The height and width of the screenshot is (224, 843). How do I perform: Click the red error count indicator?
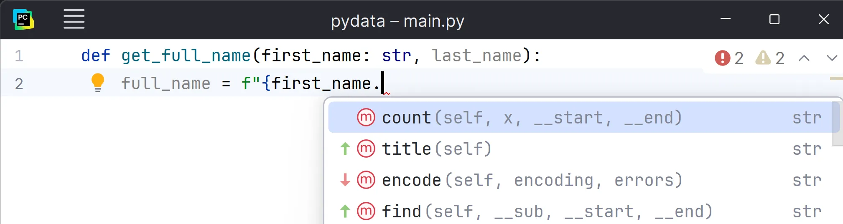[x=728, y=58]
